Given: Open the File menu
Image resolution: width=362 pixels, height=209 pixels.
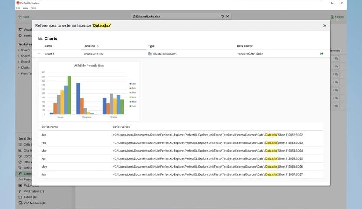Looking at the screenshot, I should point(18,8).
